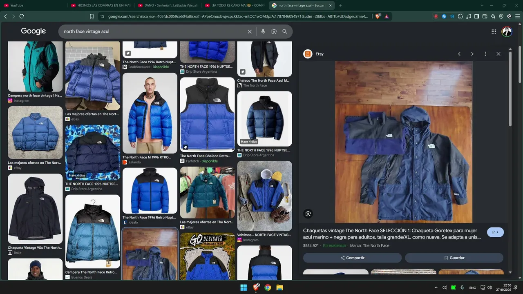Open the large Etsy jacket preview image
Viewport: 523px width, 294px height.
point(404,142)
